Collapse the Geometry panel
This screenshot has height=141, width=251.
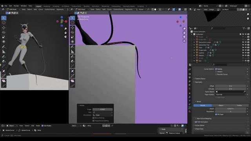click(x=198, y=82)
